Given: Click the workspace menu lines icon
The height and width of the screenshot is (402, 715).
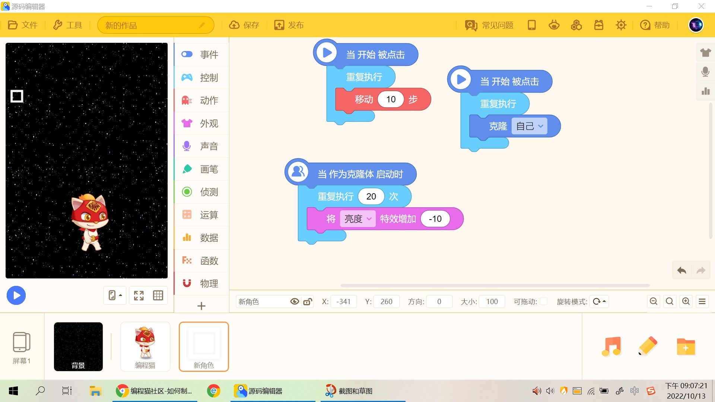Looking at the screenshot, I should point(702,301).
